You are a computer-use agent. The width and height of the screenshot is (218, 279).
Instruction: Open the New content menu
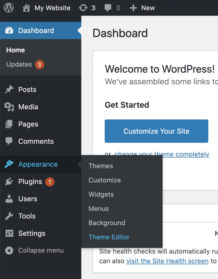[x=148, y=8]
